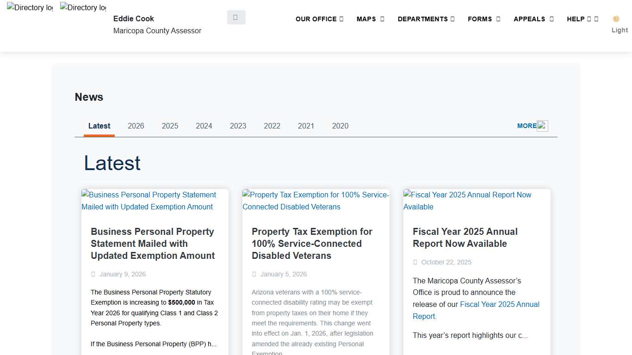
Task: Click the first Directory logo icon
Action: coord(29,7)
